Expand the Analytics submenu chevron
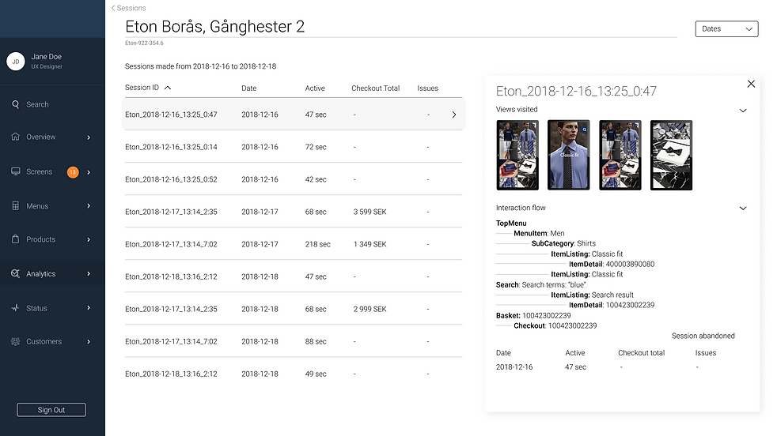This screenshot has height=436, width=777. 89,273
